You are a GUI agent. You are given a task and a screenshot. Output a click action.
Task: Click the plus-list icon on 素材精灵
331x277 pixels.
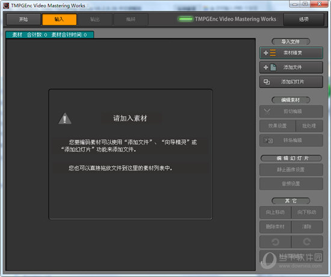[x=270, y=53]
